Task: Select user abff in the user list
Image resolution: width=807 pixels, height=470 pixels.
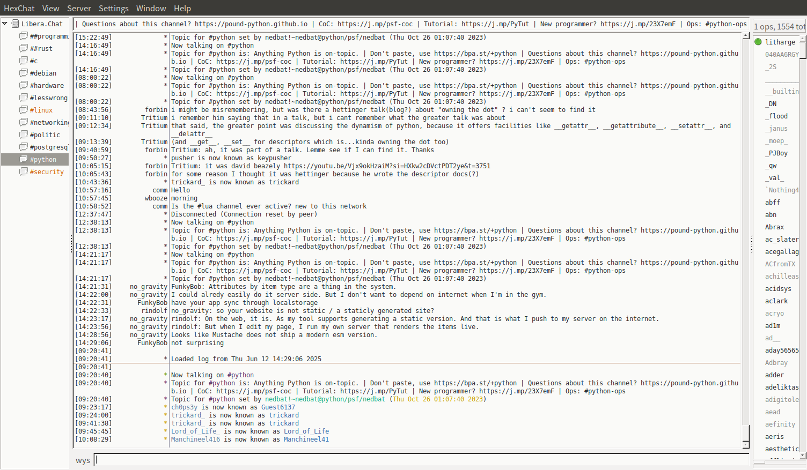Action: pos(773,203)
